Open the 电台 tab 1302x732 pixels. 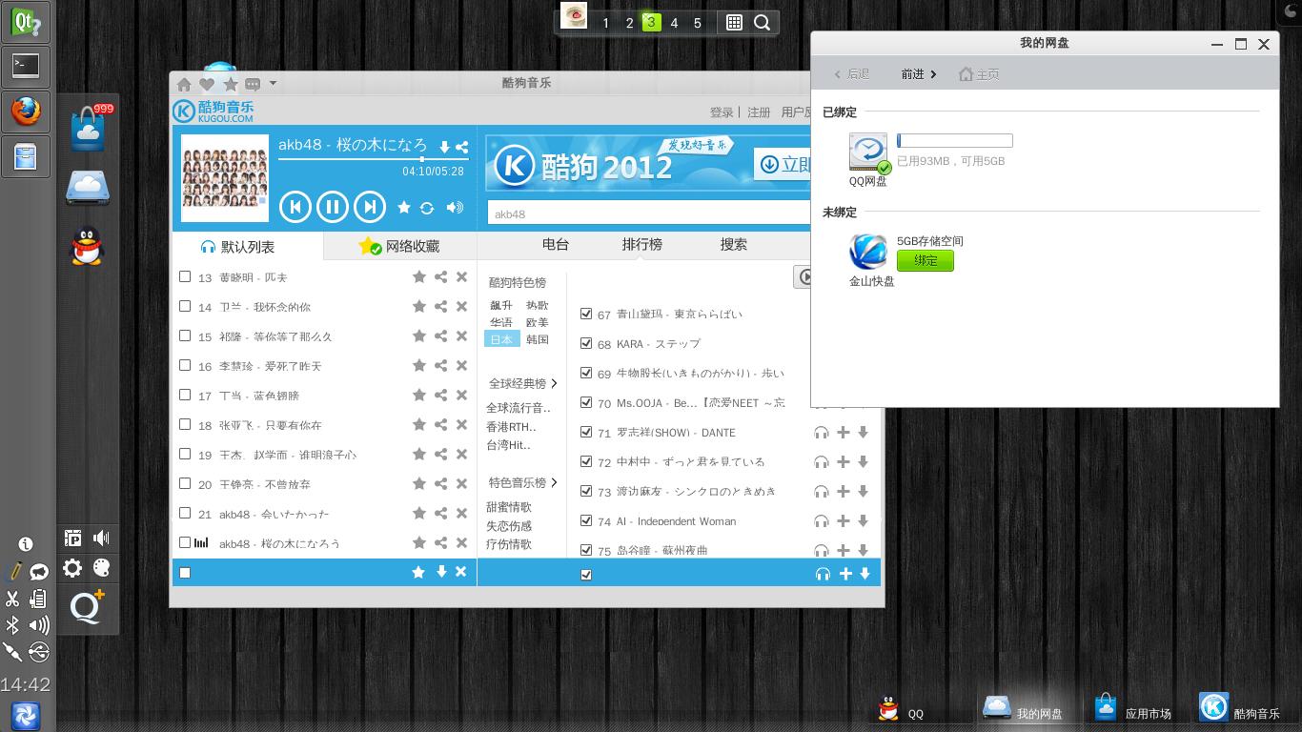tap(556, 244)
